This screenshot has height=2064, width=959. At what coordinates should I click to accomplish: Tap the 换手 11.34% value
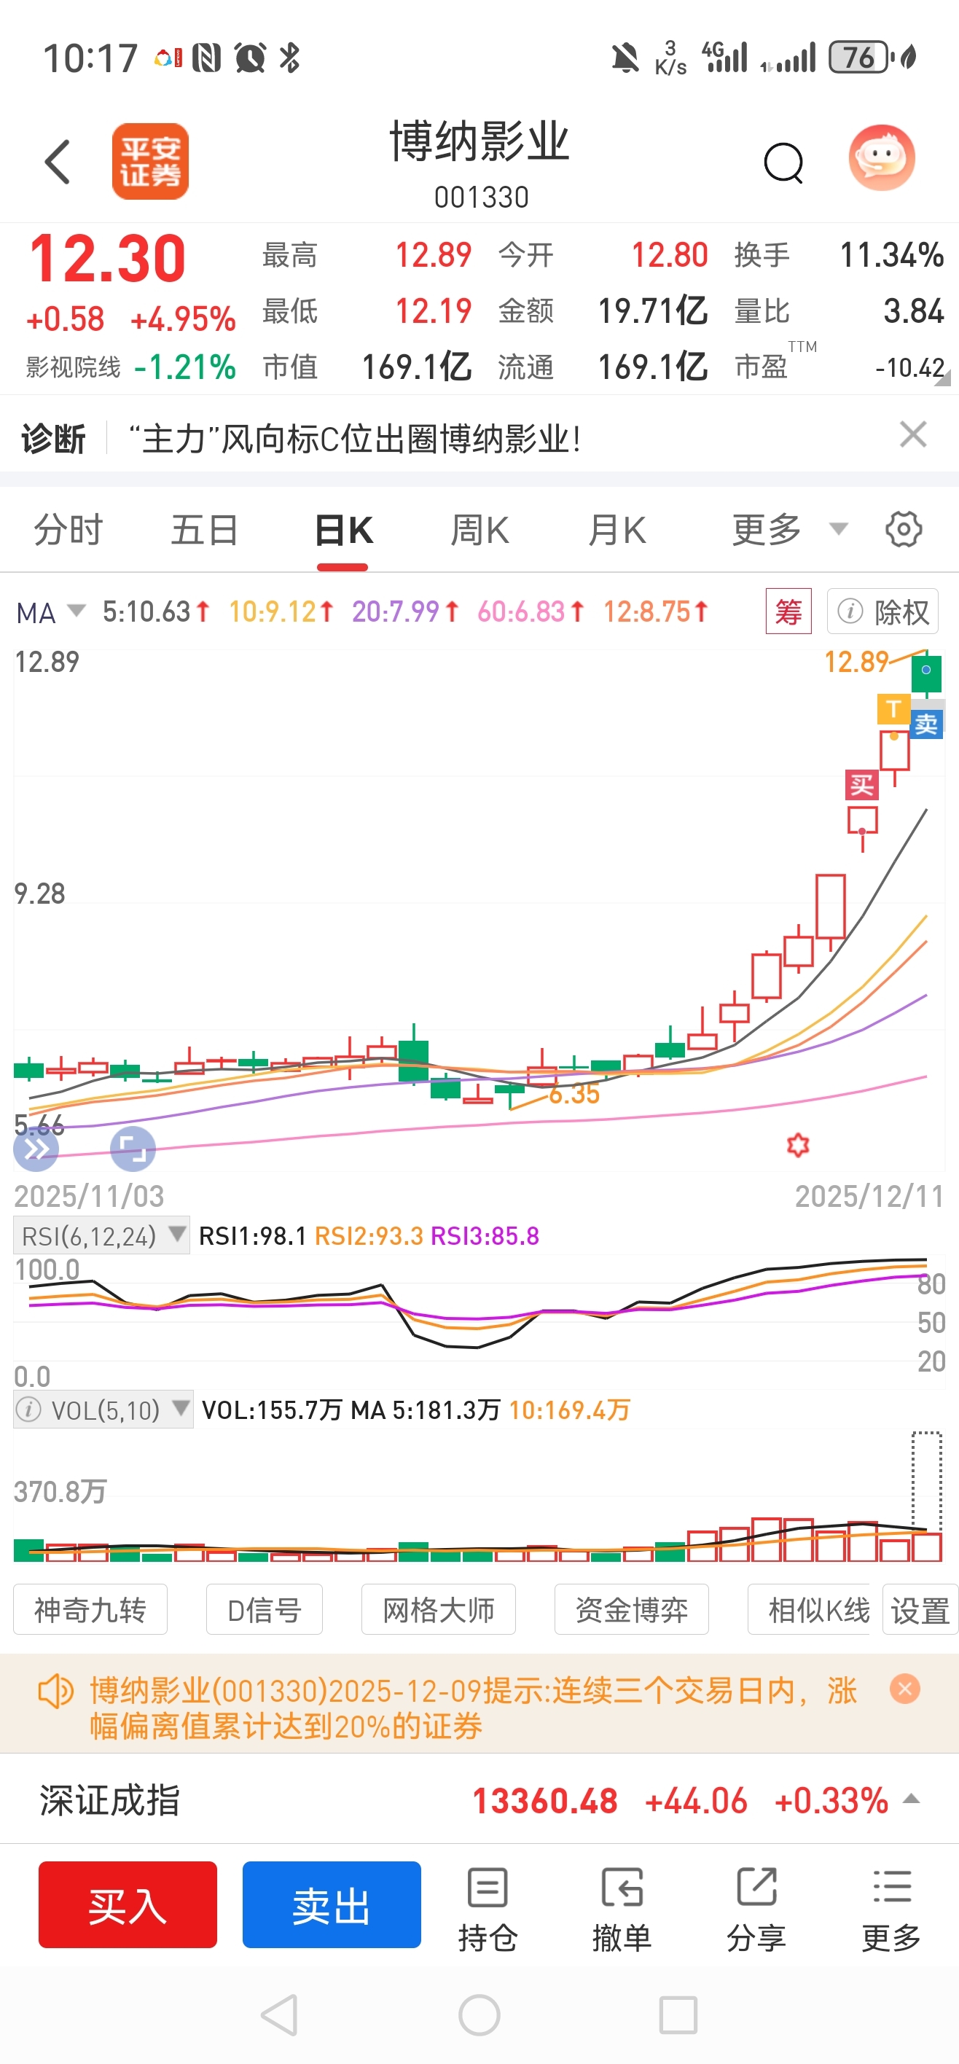coord(892,255)
